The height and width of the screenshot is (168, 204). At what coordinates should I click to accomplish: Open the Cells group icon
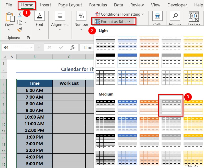pyautogui.click(x=157, y=16)
